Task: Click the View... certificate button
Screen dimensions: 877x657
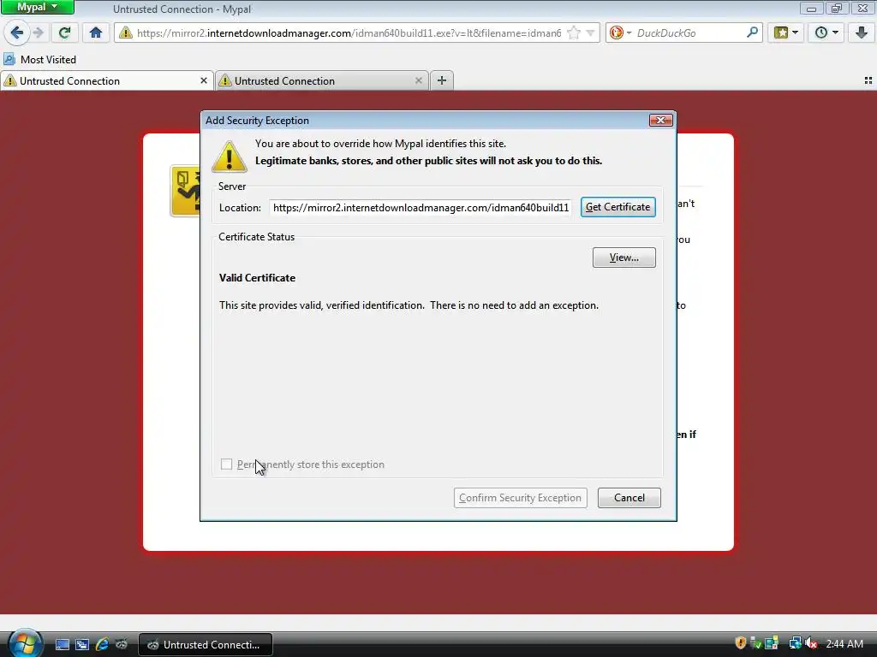Action: [x=624, y=257]
